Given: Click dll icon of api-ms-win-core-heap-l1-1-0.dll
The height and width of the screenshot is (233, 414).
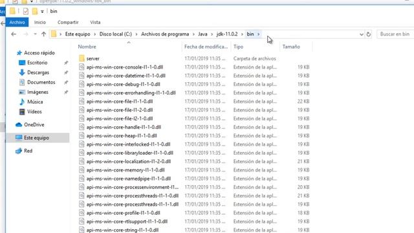Looking at the screenshot, I should coord(82,135).
